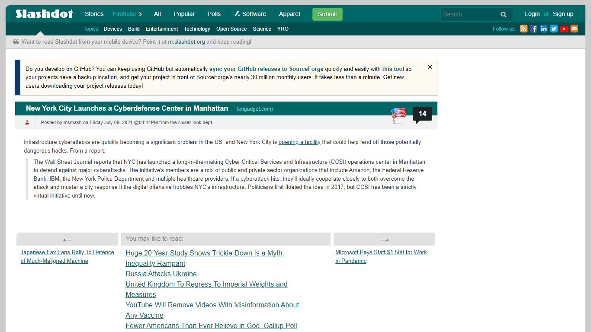
Task: Expand the Firehose chevron menu
Action: point(140,14)
